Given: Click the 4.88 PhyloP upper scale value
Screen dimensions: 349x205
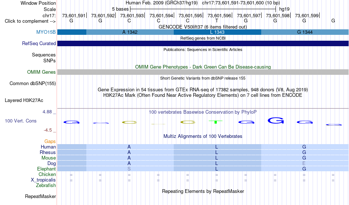Looking at the screenshot, I should [47, 112].
